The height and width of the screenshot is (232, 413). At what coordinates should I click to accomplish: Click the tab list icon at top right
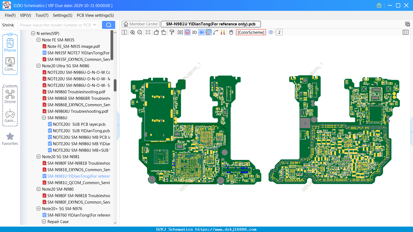coord(407,24)
